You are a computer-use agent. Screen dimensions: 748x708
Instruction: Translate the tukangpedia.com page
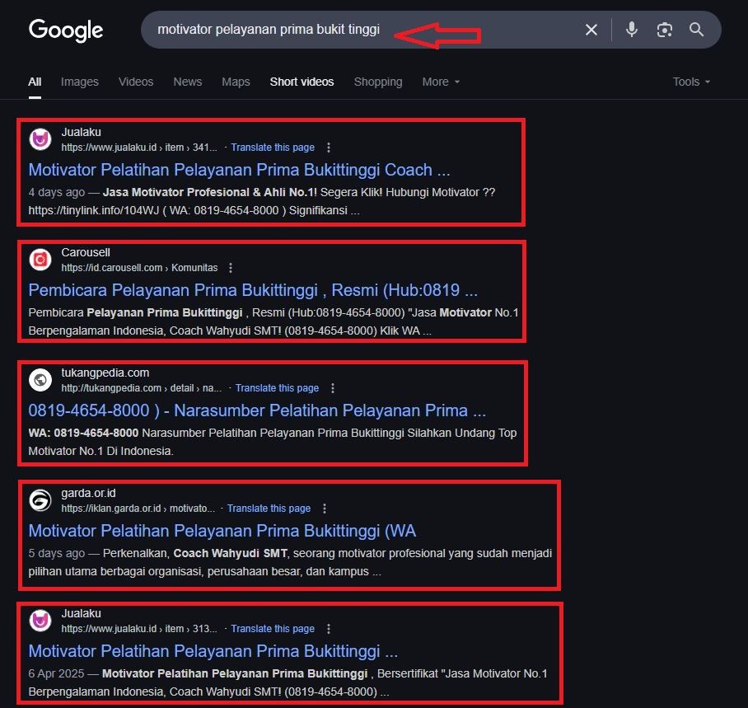click(277, 388)
